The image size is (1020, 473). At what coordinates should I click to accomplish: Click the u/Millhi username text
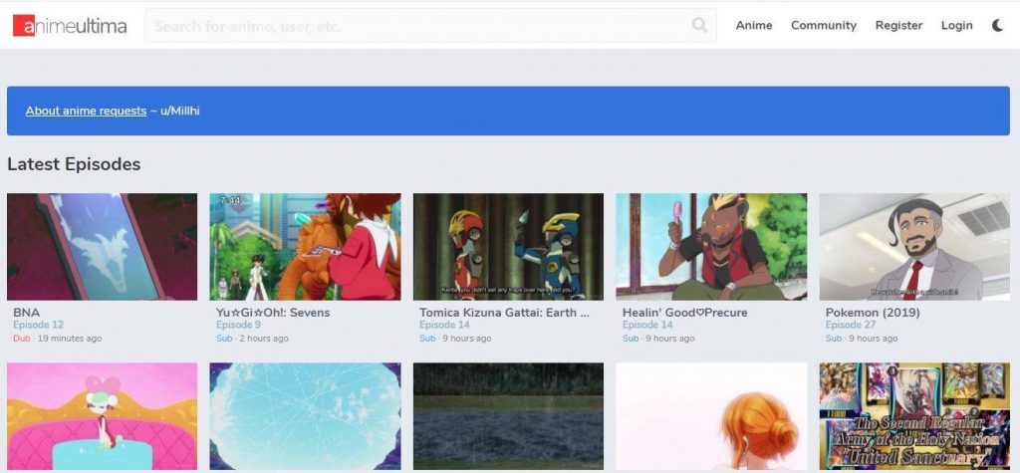click(180, 111)
